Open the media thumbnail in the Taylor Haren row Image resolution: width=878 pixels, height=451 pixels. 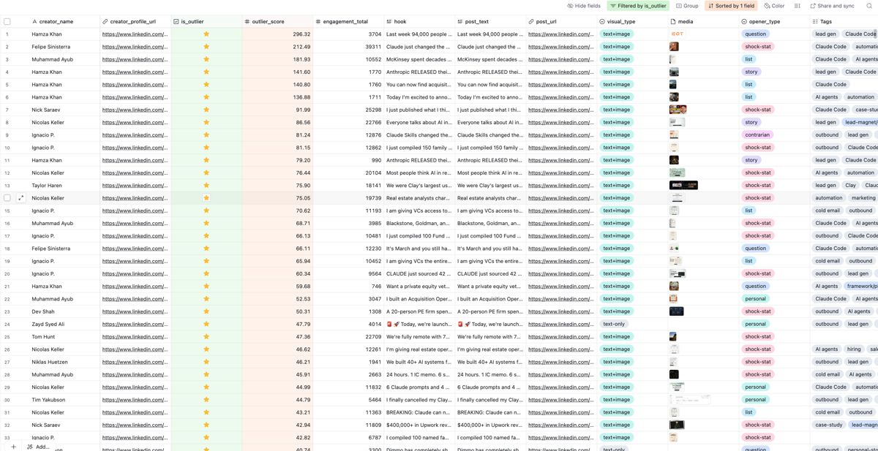pos(684,186)
